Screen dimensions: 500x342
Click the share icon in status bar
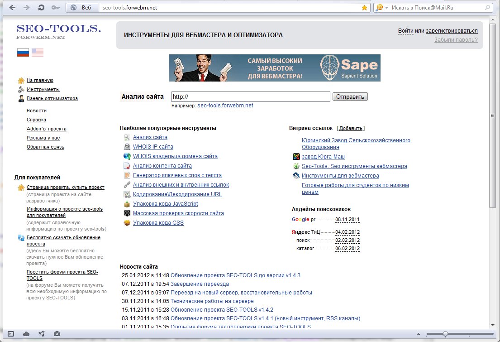tap(42, 334)
